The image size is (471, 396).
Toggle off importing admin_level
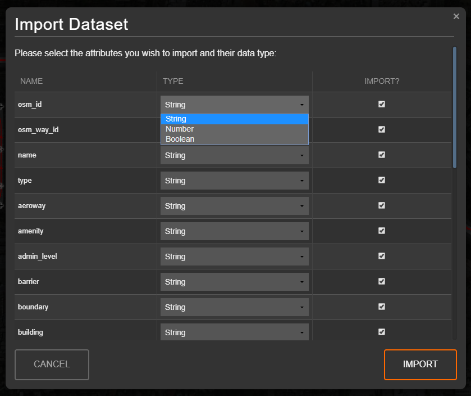381,256
